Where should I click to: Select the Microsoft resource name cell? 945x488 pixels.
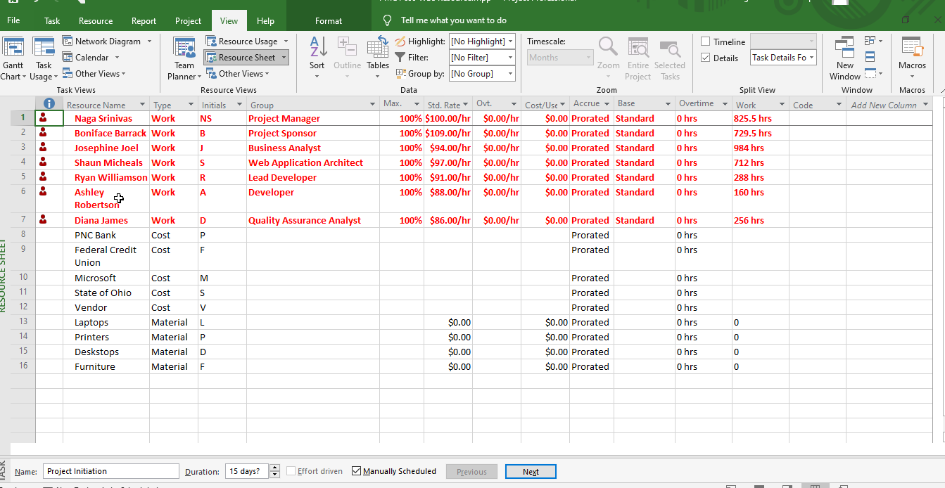(x=106, y=278)
